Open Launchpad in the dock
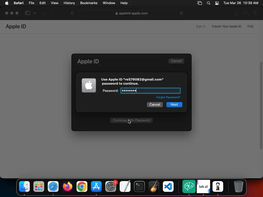This screenshot has height=197, width=263. click(39, 186)
